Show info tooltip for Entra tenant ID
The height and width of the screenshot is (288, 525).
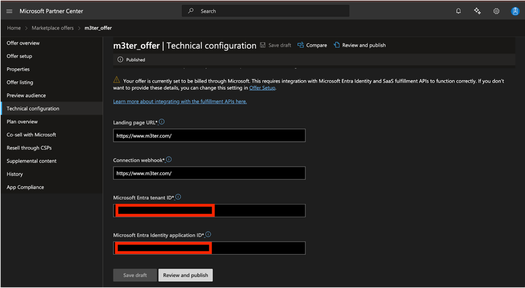pos(179,197)
